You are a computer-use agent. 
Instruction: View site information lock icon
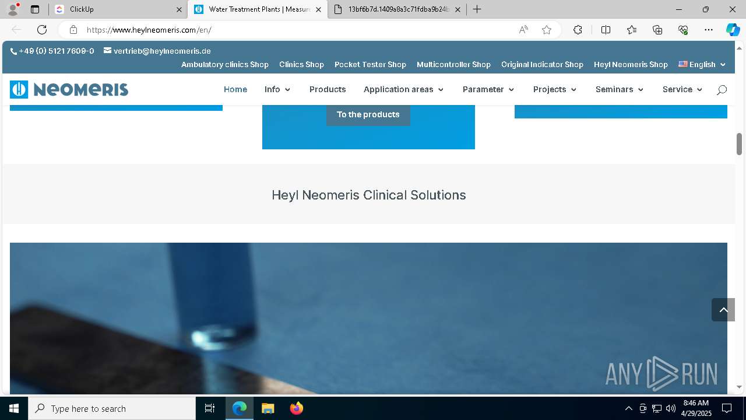click(73, 30)
